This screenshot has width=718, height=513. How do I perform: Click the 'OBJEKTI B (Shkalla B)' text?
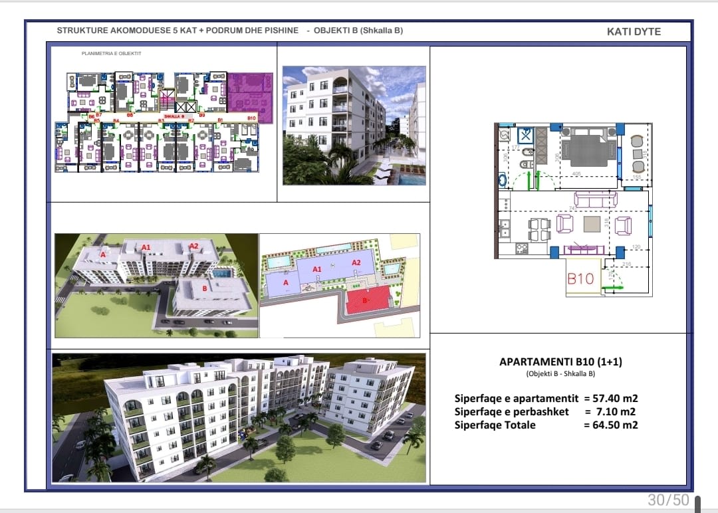coord(358,30)
